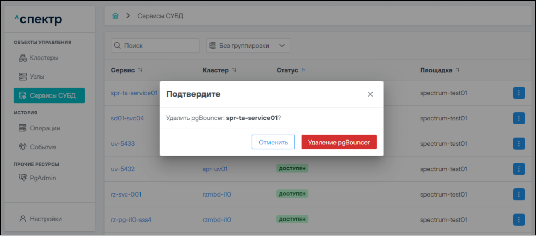Open Операции history page
This screenshot has height=236, width=536.
[44, 128]
